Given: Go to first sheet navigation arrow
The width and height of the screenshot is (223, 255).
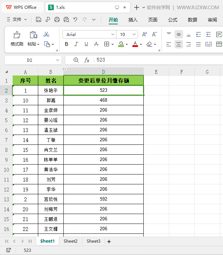Looking at the screenshot, I should tap(7, 241).
